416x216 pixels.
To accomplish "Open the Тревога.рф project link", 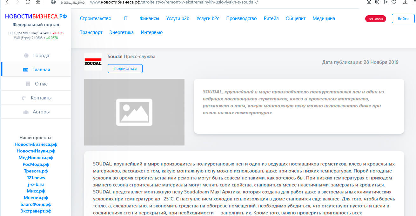I will [36, 171].
